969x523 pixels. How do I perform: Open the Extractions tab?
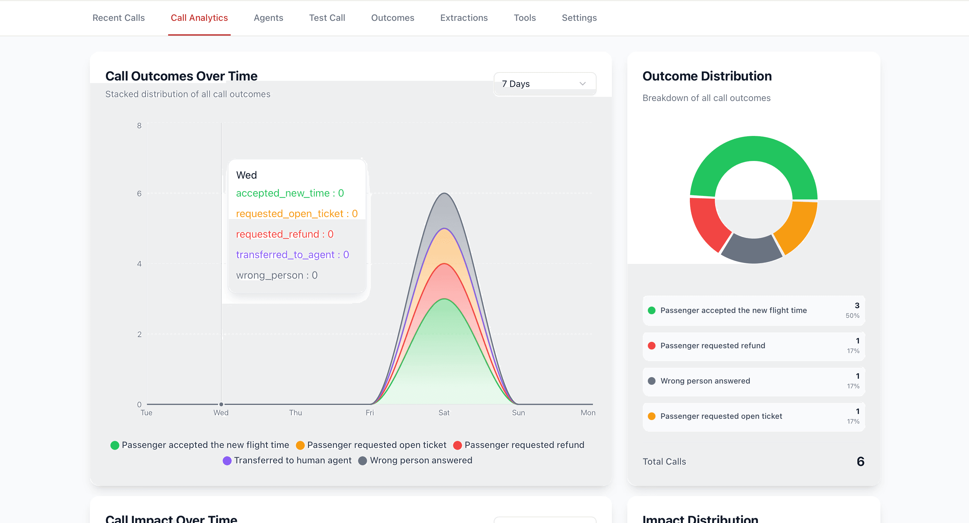464,18
